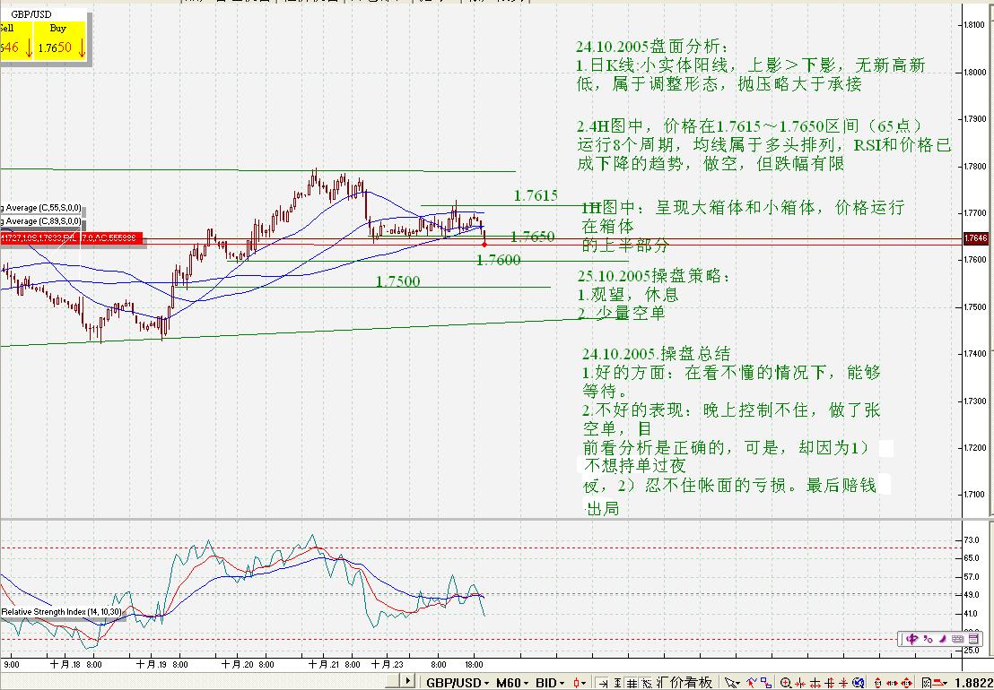Click the 1.7100 price axis label
Viewport: 994px width, 690px height.
(973, 495)
